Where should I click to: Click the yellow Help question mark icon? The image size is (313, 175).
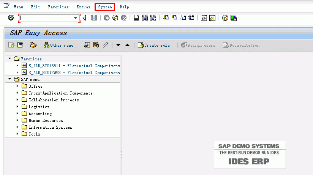(x=225, y=18)
